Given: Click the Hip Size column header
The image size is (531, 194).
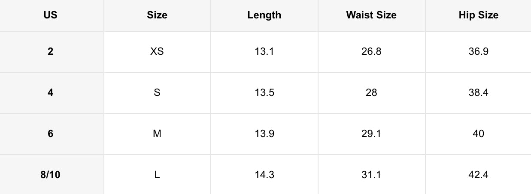Looking at the screenshot, I should pyautogui.click(x=478, y=15).
